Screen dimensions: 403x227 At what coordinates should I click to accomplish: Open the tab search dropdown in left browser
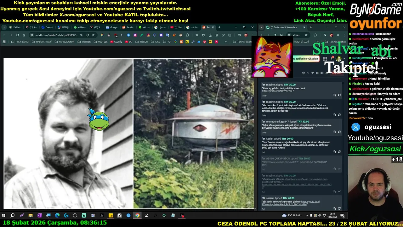[x=4, y=27]
